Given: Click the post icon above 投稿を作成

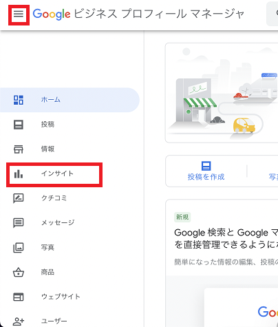Looking at the screenshot, I should click(206, 166).
